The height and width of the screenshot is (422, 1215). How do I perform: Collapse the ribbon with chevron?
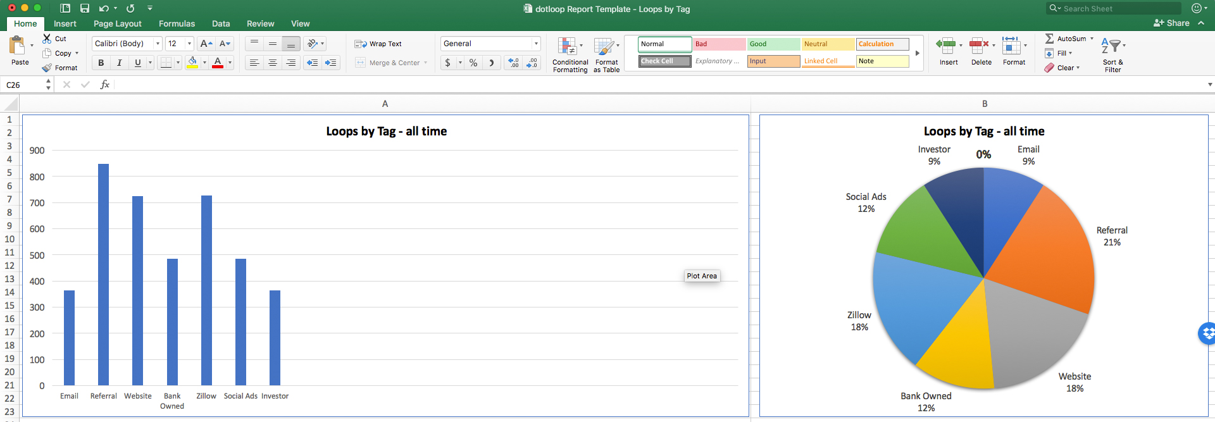pos(1201,23)
